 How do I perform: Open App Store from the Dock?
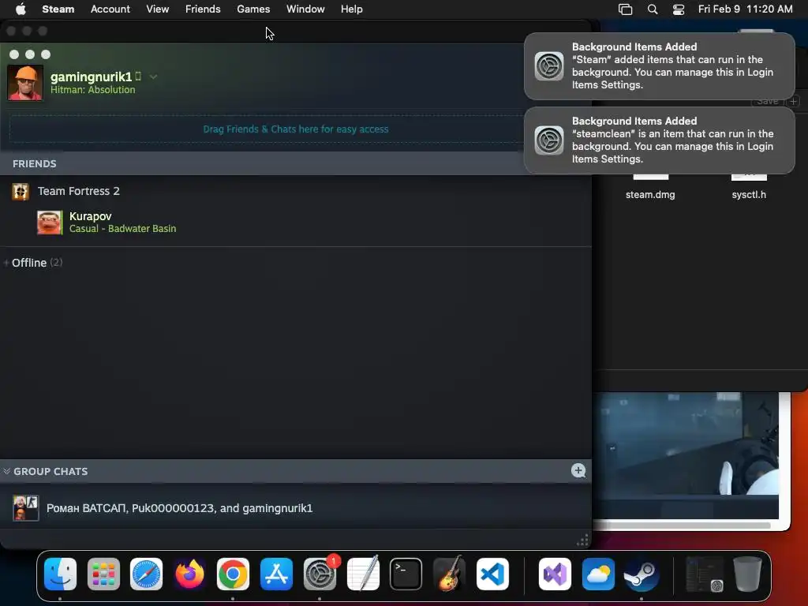click(x=276, y=574)
